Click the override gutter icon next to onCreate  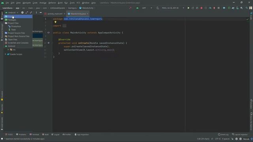tap(48, 43)
